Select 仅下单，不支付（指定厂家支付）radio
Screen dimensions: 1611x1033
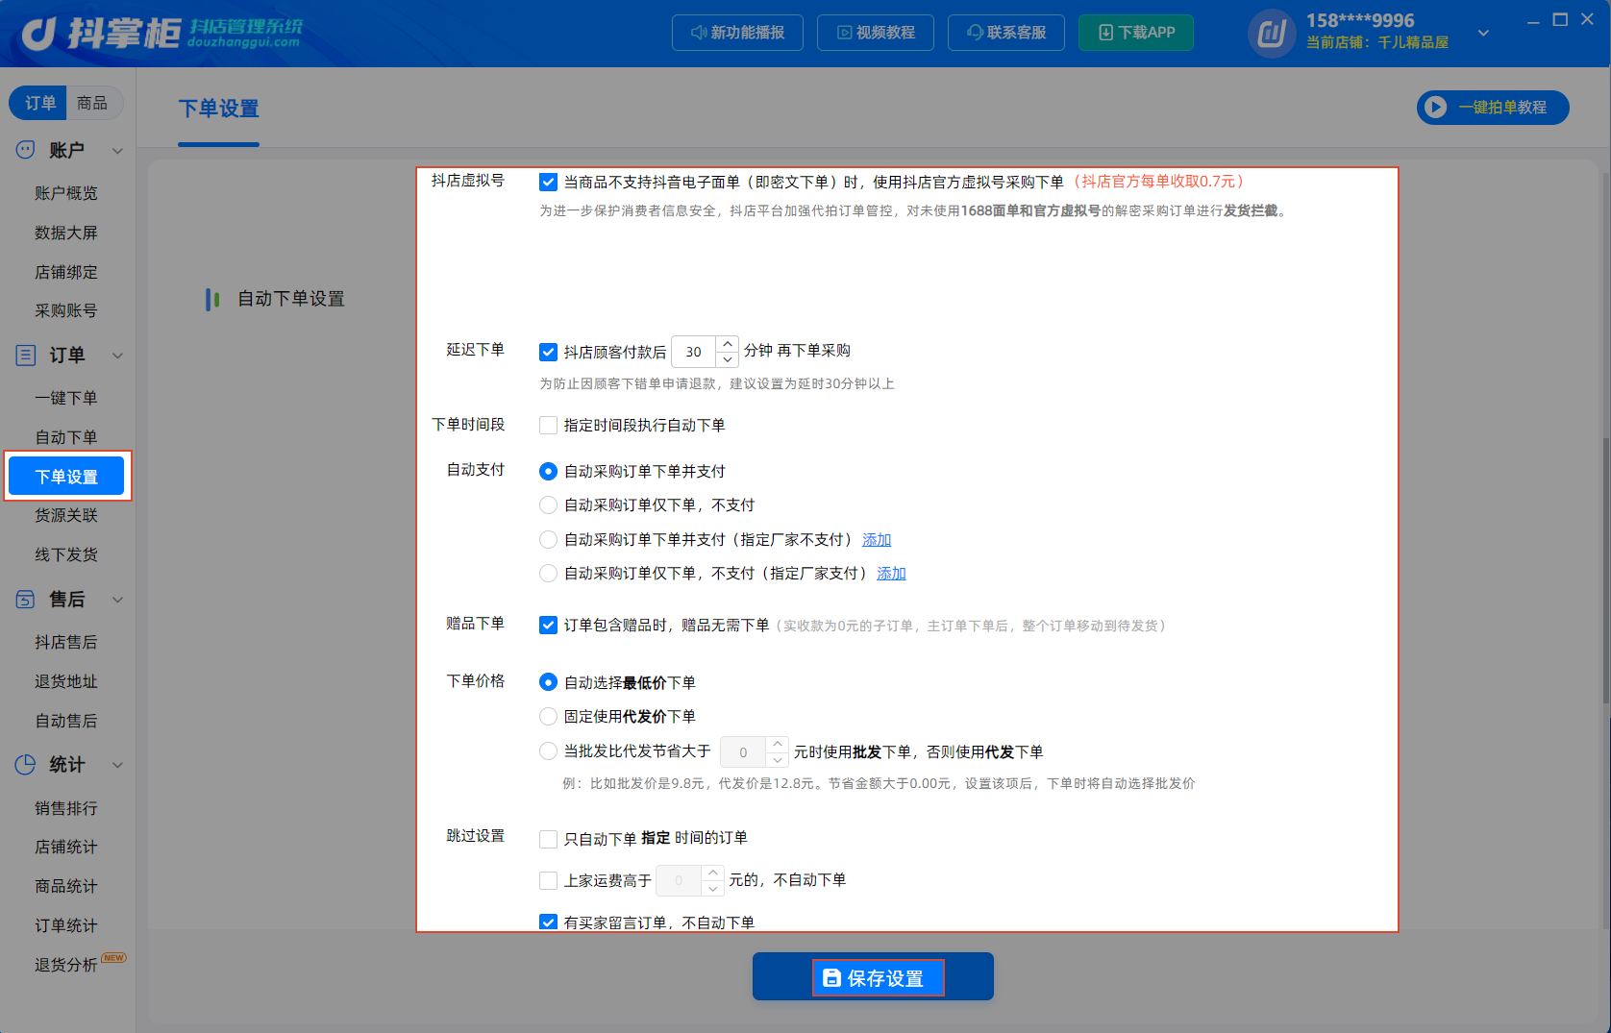(x=548, y=573)
